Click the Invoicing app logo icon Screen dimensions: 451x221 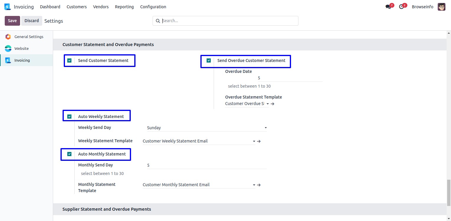click(x=7, y=7)
